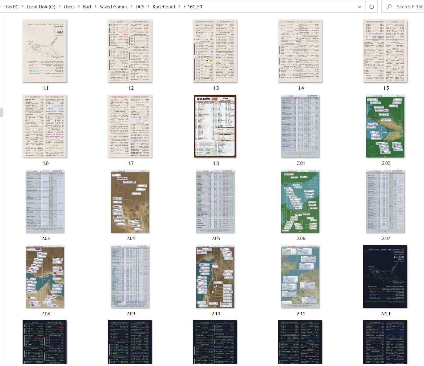Jump to DCS folder in path
This screenshot has width=424, height=366.
[x=140, y=6]
